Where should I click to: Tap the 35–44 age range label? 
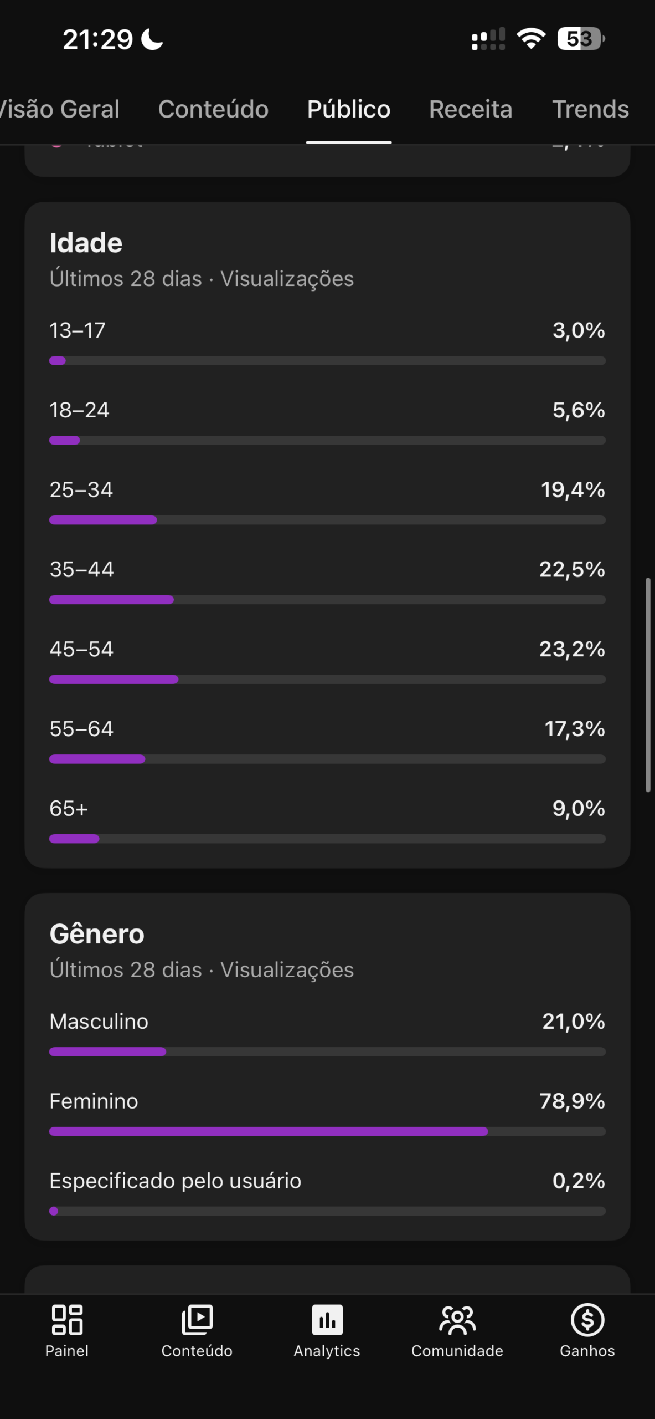tap(81, 569)
